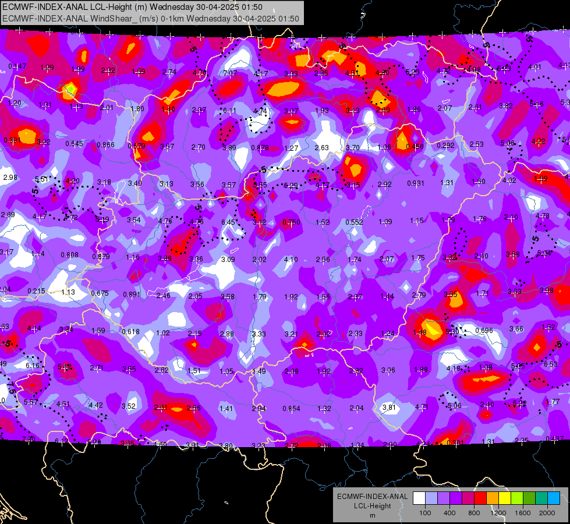
Task: Click the sky blue legend swatch
Action: pyautogui.click(x=554, y=498)
